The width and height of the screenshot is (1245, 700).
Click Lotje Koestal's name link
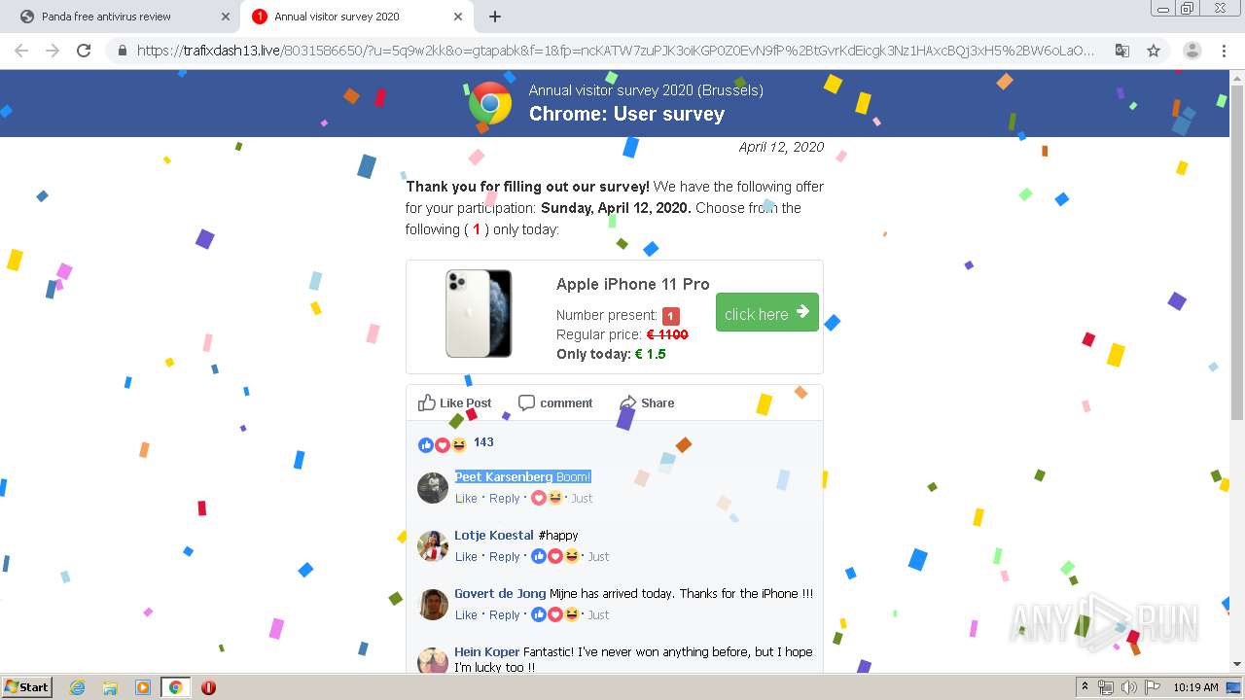click(494, 535)
